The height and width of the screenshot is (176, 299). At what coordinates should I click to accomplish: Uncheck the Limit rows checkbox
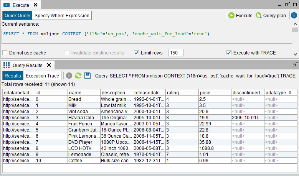[136, 53]
